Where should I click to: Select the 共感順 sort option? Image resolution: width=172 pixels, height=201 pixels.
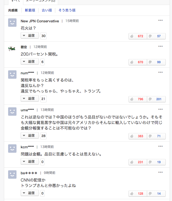coord(13,10)
